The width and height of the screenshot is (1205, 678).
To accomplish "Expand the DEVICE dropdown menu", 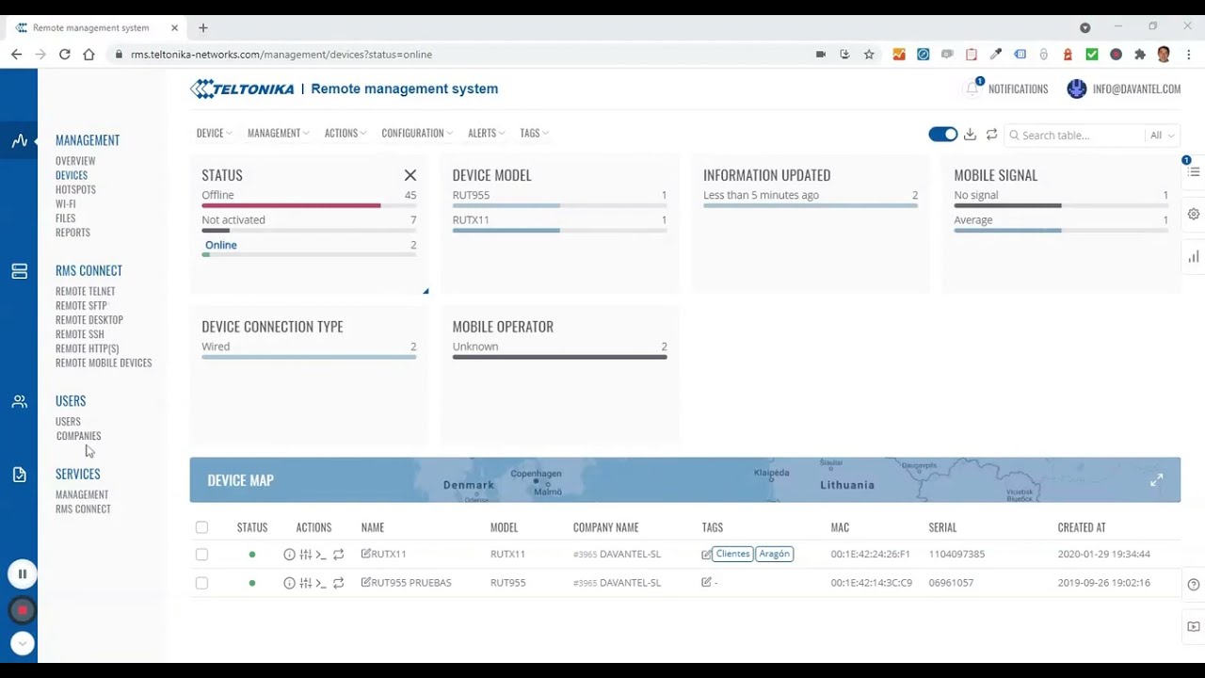I will tap(215, 133).
